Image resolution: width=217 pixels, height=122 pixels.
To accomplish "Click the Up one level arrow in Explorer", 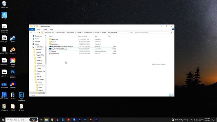I will click(39, 33).
